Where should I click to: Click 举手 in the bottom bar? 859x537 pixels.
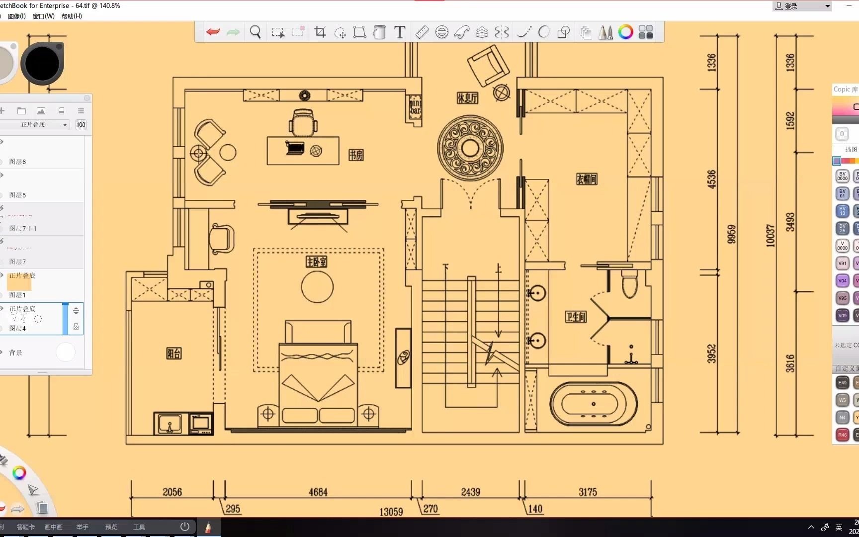[83, 527]
